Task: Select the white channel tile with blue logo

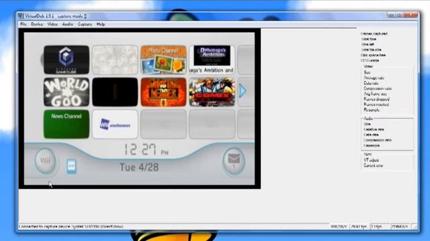Action: pyautogui.click(x=115, y=125)
